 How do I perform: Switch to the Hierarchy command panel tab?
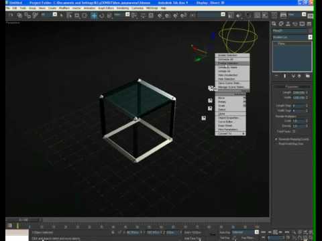[x=288, y=23]
